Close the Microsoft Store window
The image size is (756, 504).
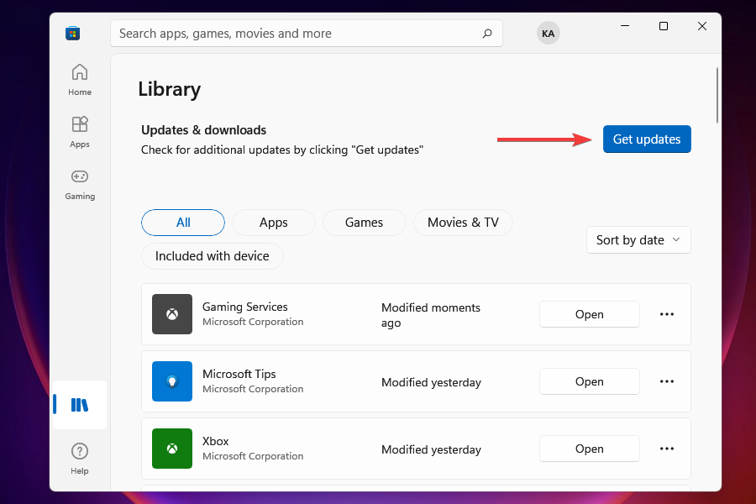pos(702,26)
